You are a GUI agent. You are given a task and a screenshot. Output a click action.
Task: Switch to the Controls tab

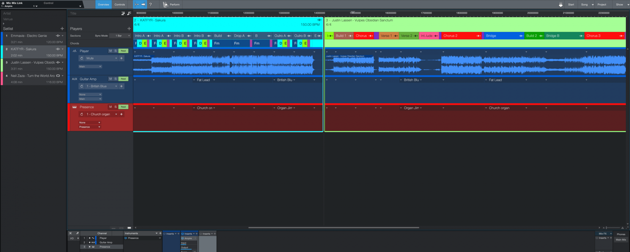(x=120, y=4)
